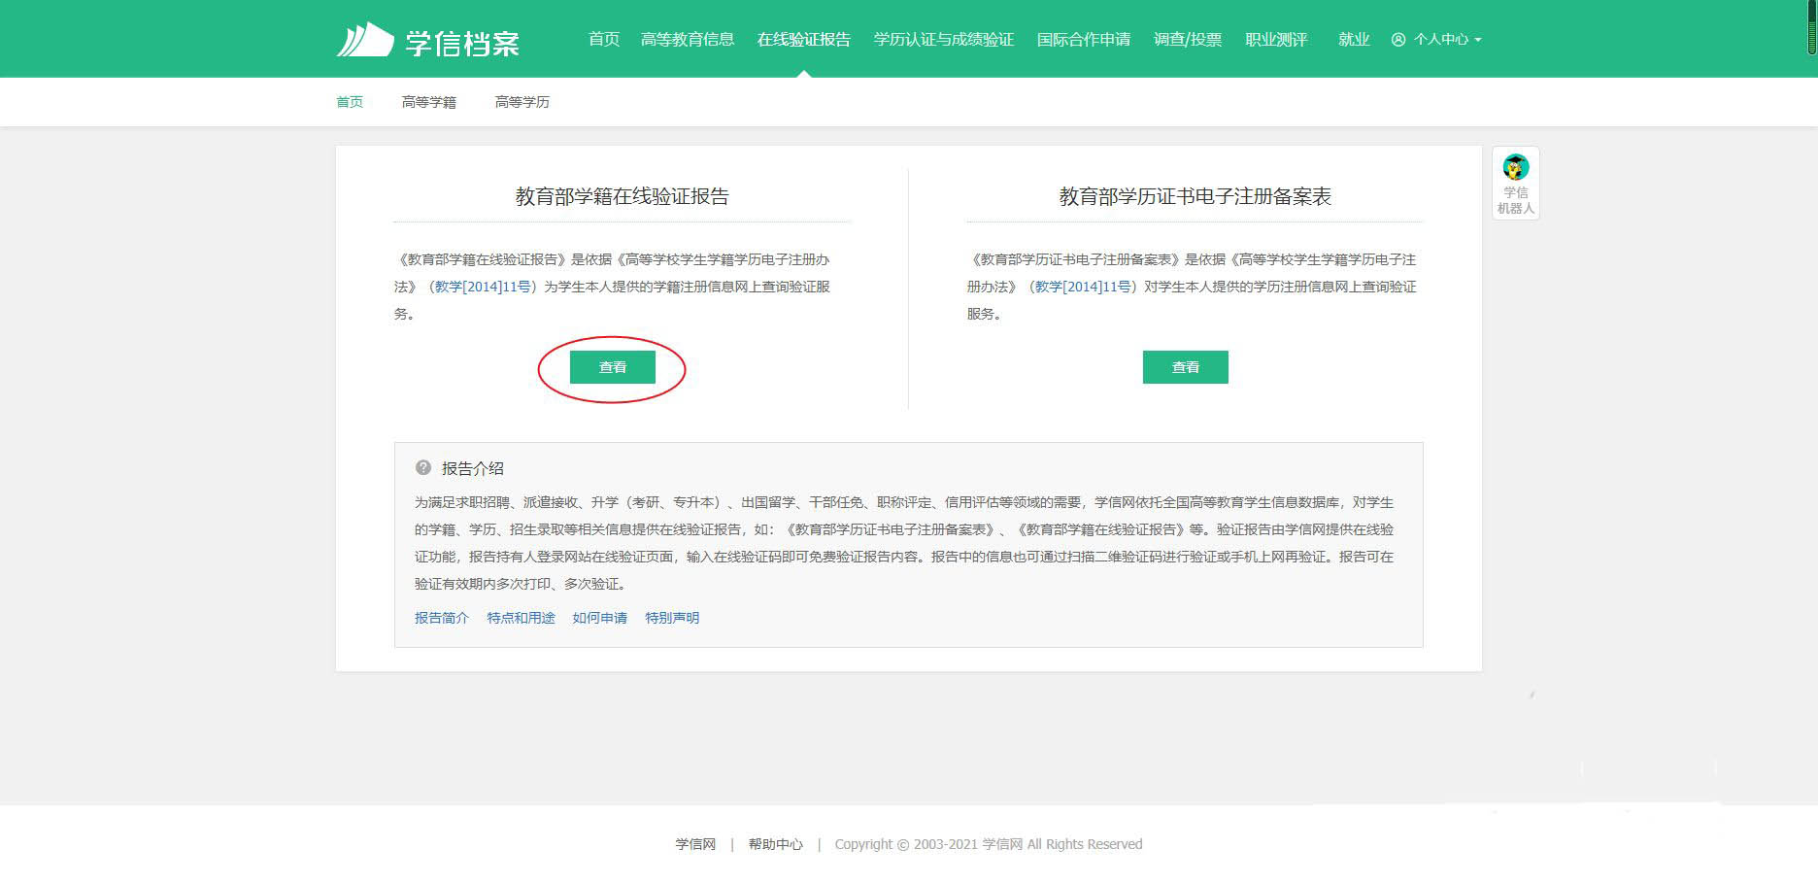This screenshot has height=883, width=1818.
Task: Open the 特别声明 link
Action: pos(672,618)
